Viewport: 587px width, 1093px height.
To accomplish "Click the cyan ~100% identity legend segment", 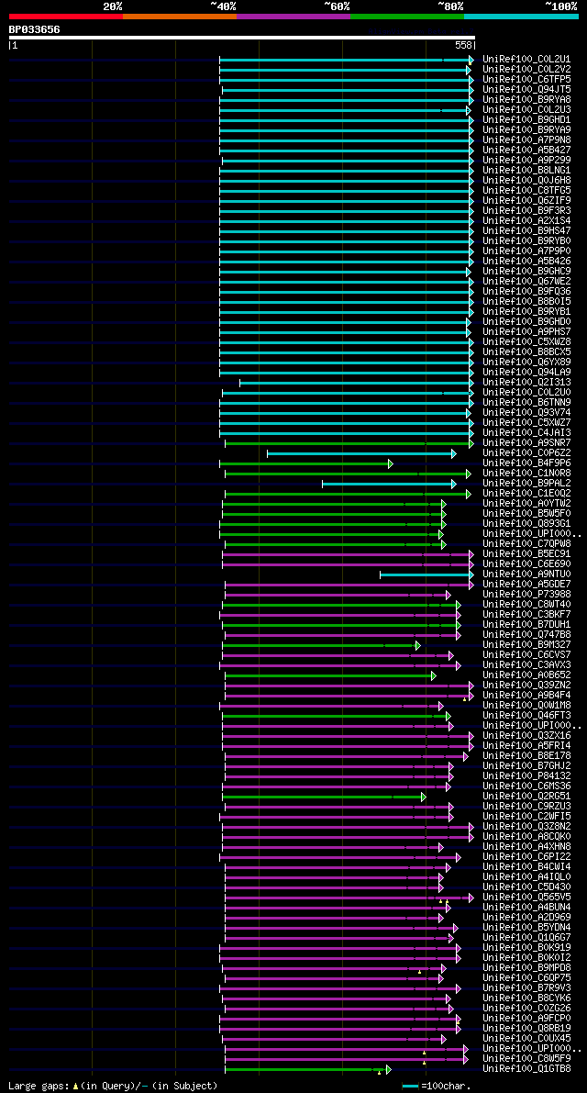I will pos(522,16).
